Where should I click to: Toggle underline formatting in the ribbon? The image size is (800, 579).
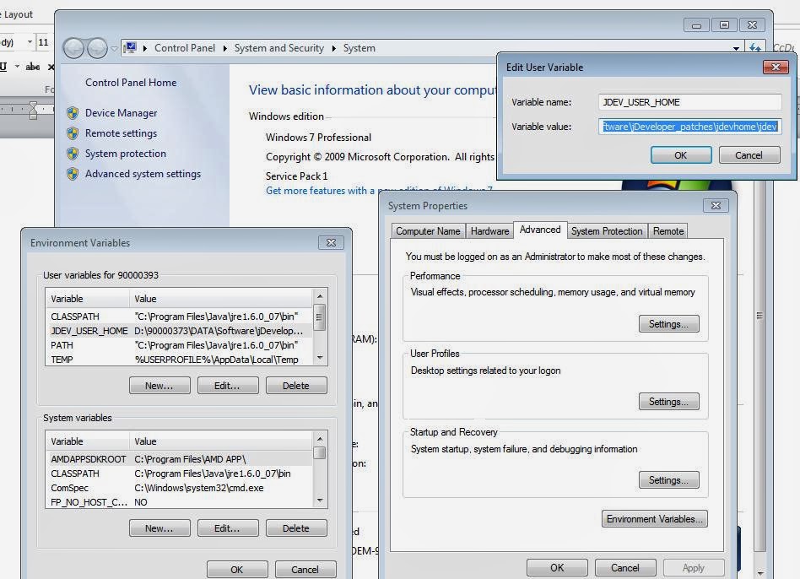point(4,66)
